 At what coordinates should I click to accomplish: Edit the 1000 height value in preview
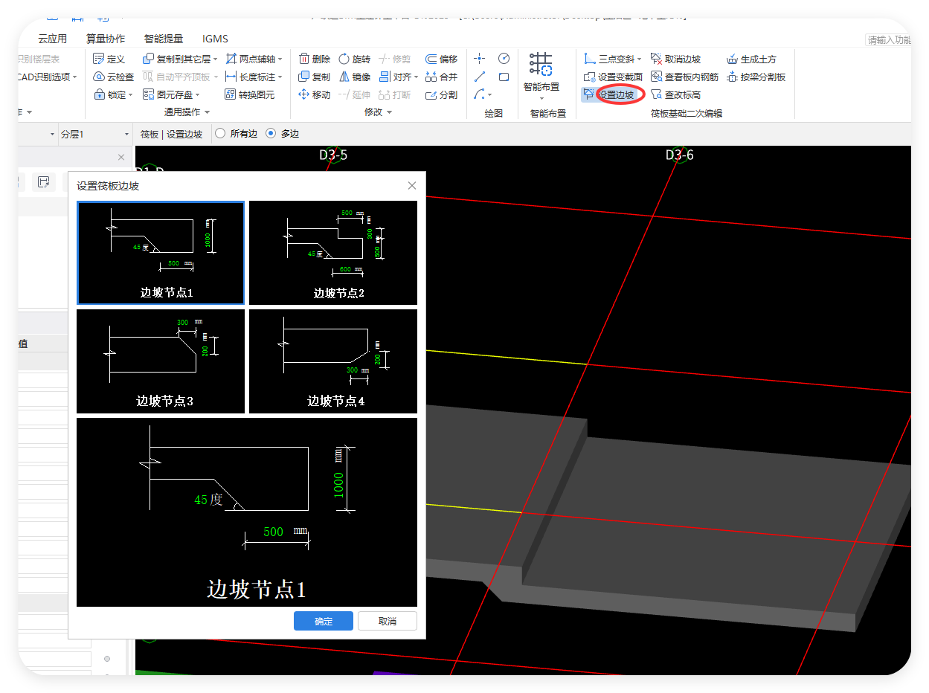point(339,486)
